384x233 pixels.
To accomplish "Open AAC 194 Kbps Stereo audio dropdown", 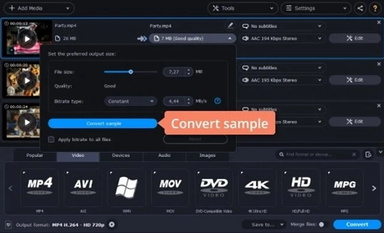I will pyautogui.click(x=282, y=38).
